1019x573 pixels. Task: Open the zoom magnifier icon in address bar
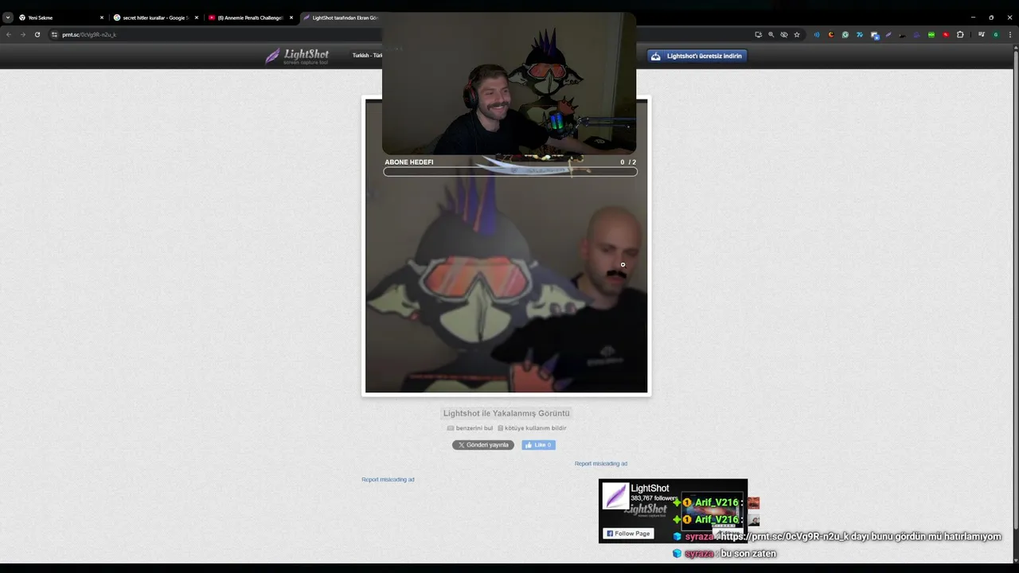tap(771, 34)
